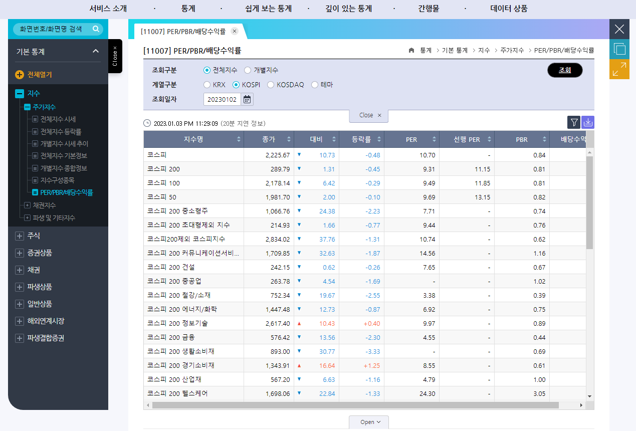636x431 pixels.
Task: Expand the 일반상품 category
Action: coord(20,304)
